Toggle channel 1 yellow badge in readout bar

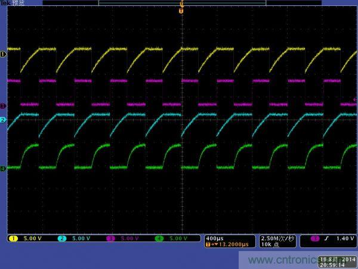point(13,238)
